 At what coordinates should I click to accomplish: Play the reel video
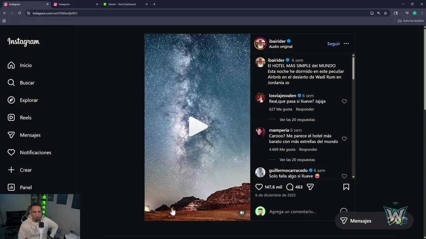198,126
